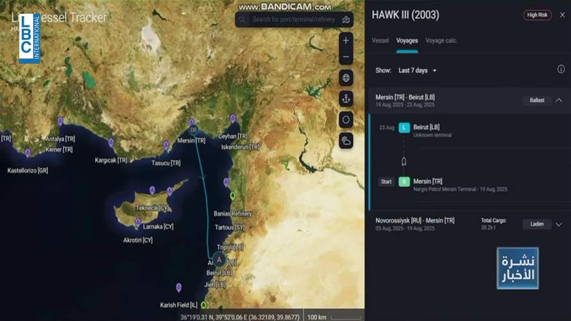Viewport: 571px width, 321px height.
Task: Click the Ballast status tag
Action: [x=537, y=100]
